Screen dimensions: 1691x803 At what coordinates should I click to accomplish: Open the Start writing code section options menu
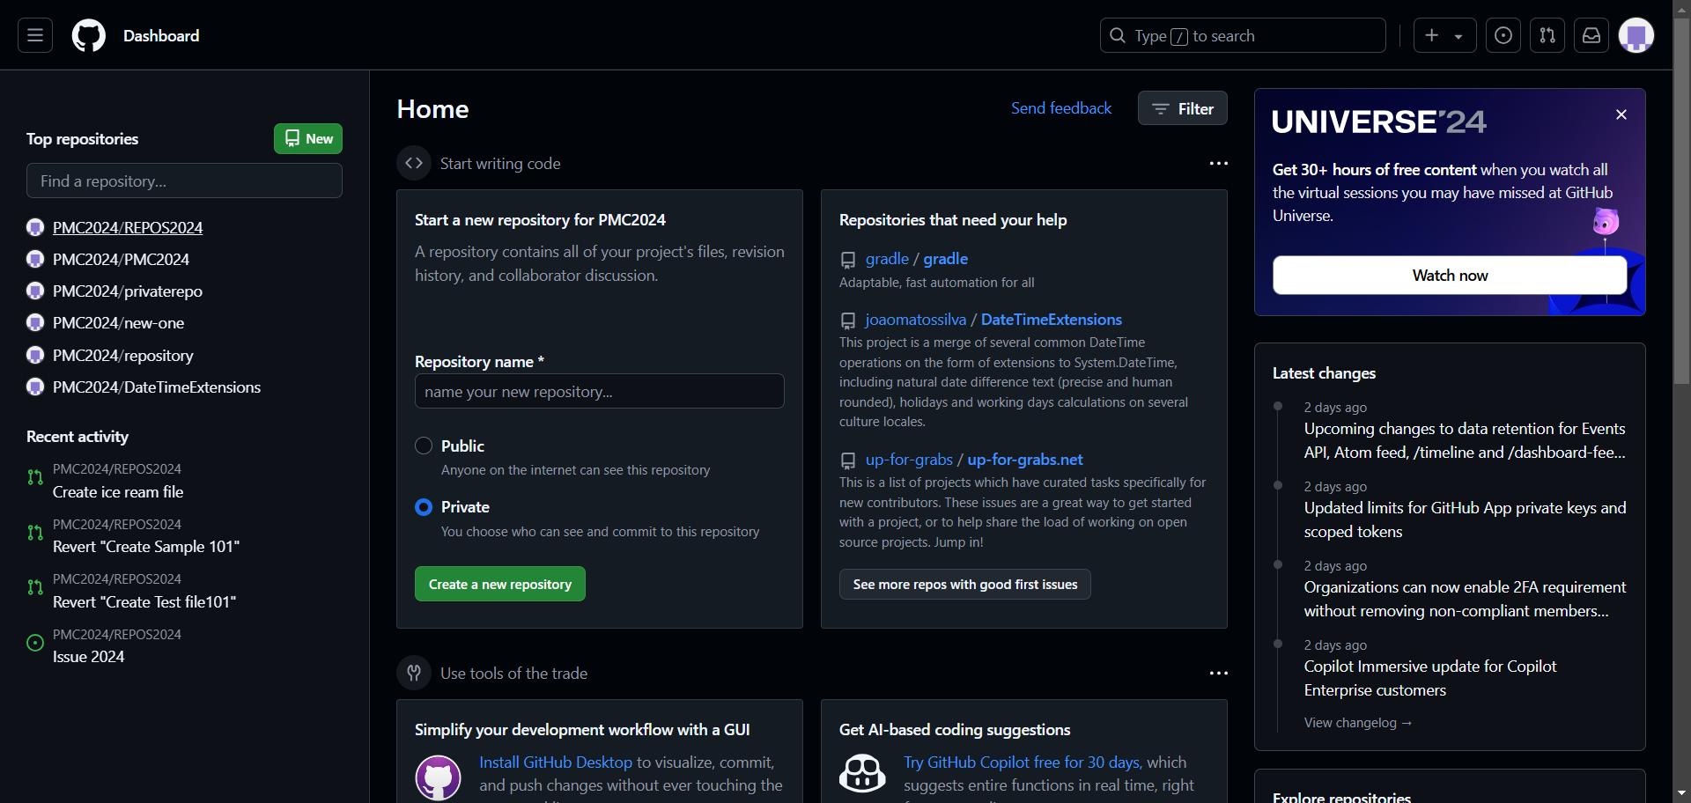click(1218, 163)
